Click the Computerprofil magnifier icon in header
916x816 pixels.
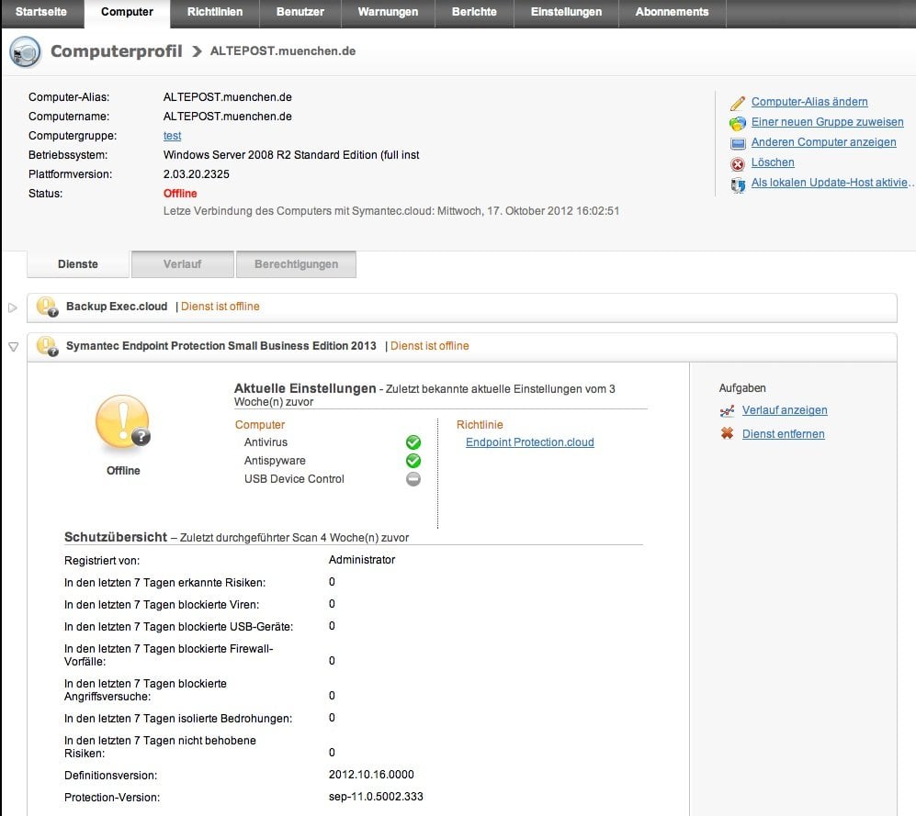pos(25,51)
